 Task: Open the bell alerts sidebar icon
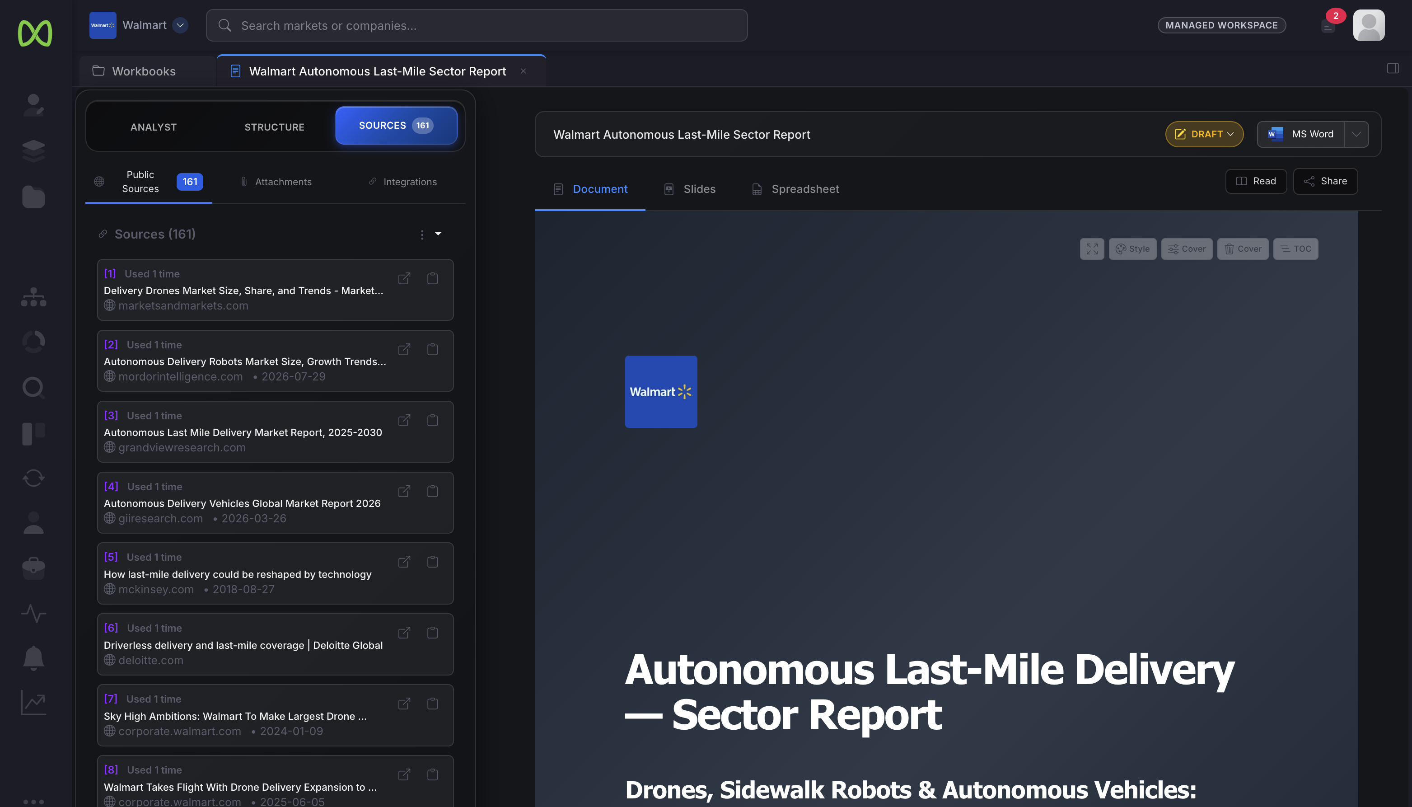34,658
